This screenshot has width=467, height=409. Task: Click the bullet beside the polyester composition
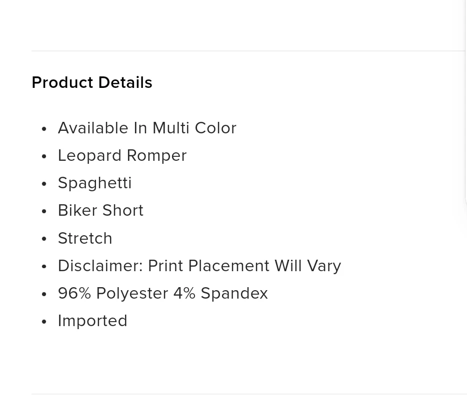44,294
